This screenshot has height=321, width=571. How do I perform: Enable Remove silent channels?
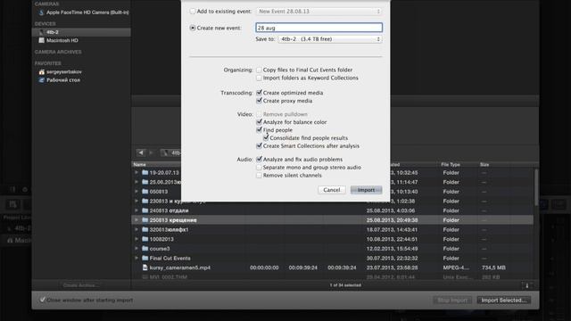pos(259,176)
